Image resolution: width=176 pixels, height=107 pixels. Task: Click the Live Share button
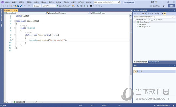click(x=155, y=6)
